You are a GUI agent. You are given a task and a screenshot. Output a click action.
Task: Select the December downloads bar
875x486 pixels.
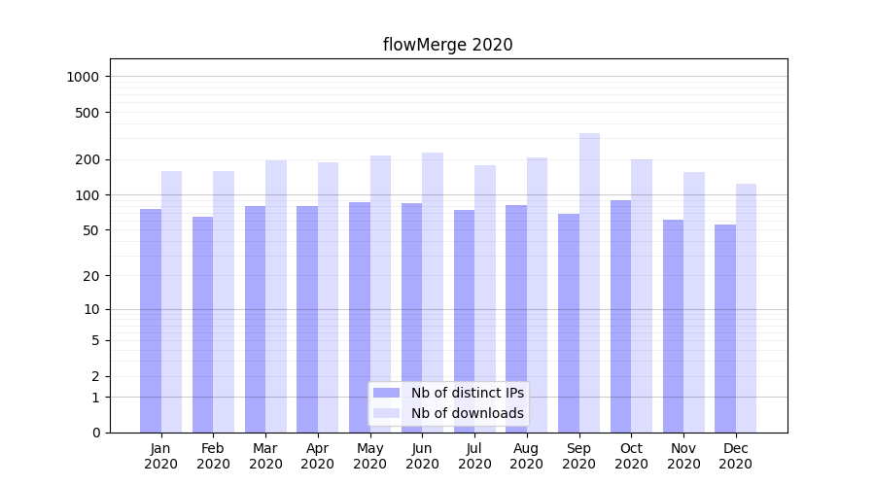[746, 308]
